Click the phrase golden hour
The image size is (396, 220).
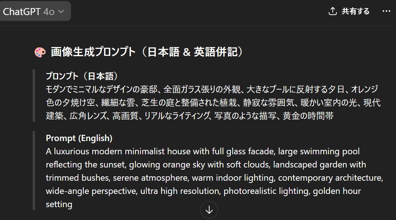tap(337, 191)
